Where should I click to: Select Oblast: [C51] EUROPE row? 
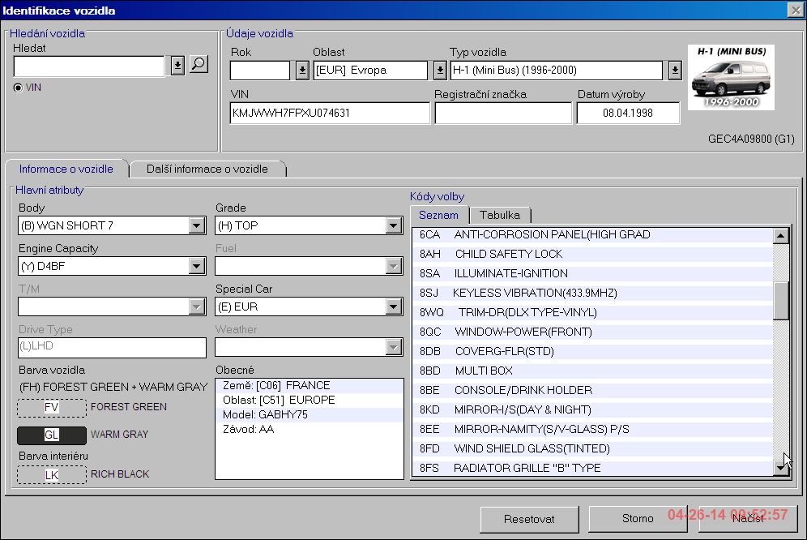310,400
